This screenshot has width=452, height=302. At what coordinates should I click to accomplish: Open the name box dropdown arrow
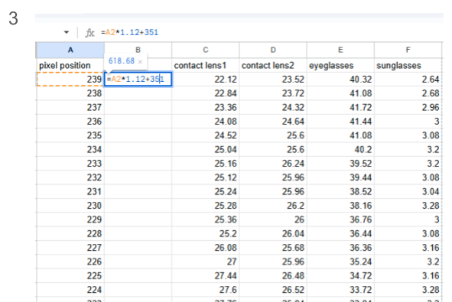click(67, 32)
